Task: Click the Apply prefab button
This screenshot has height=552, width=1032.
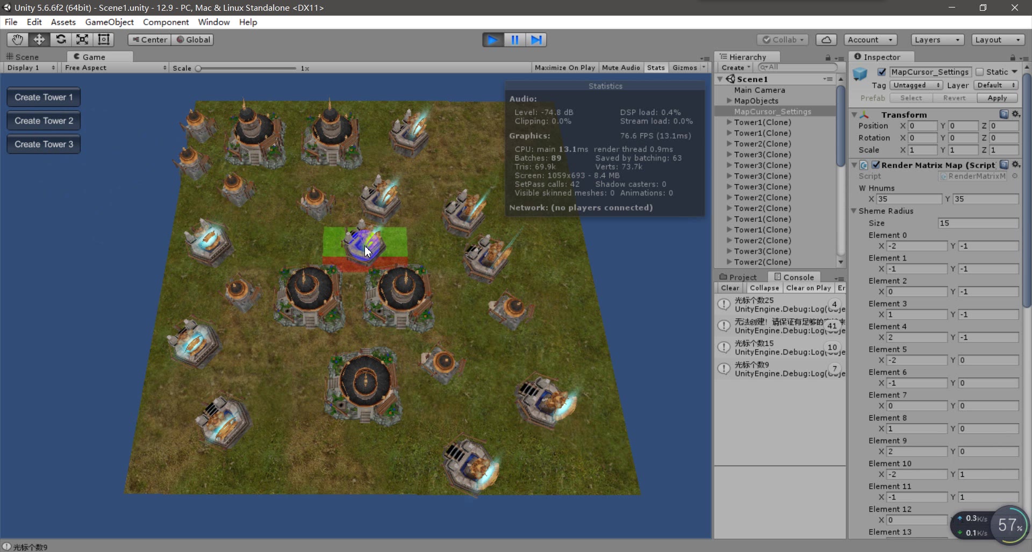Action: (997, 98)
